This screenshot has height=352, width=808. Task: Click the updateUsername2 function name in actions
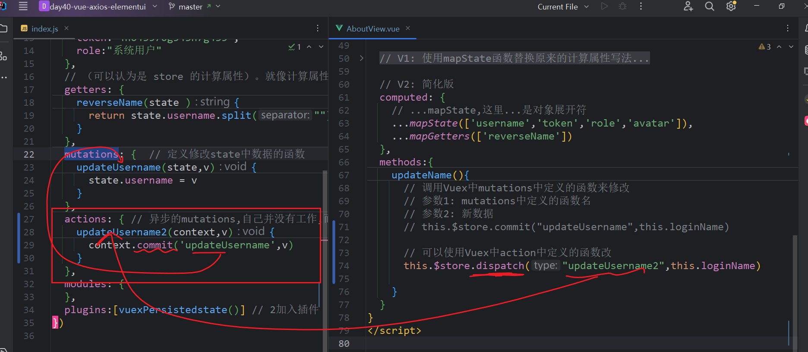point(122,232)
